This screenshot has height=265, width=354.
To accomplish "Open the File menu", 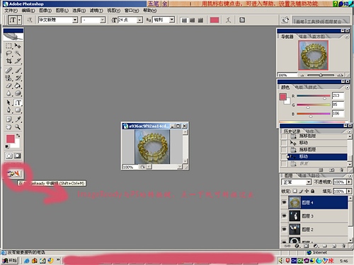I will point(11,11).
